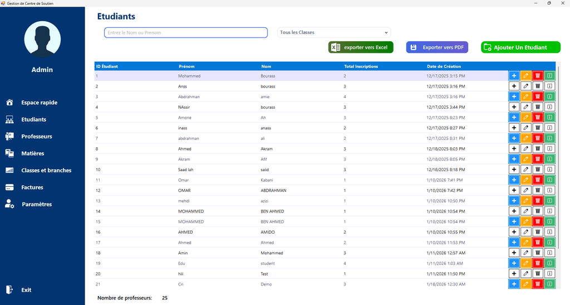Click trash icon in inass anass row
The height and width of the screenshot is (305, 570).
pos(538,128)
